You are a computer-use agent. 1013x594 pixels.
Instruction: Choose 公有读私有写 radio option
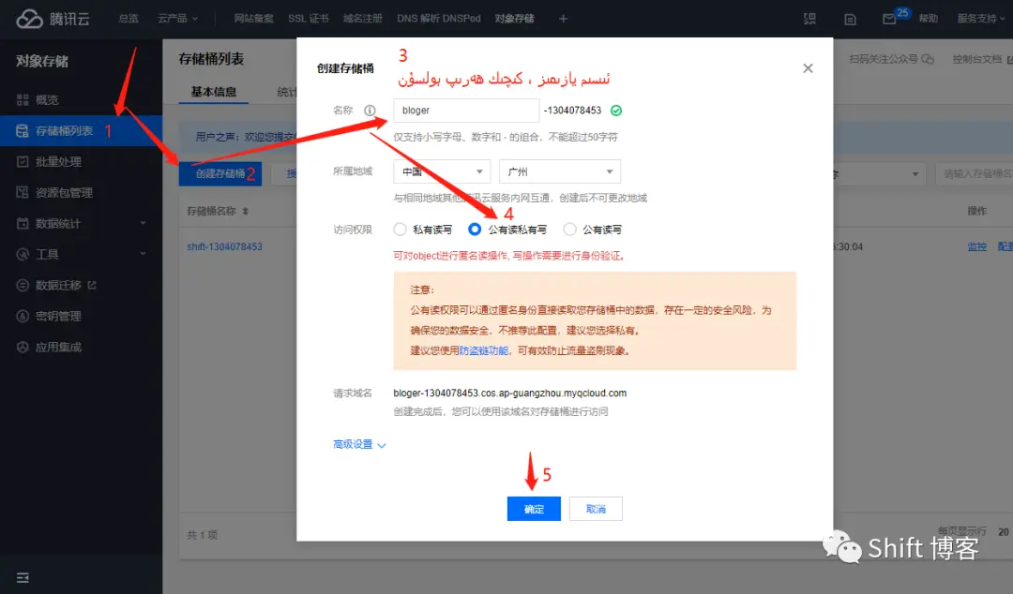pos(476,229)
